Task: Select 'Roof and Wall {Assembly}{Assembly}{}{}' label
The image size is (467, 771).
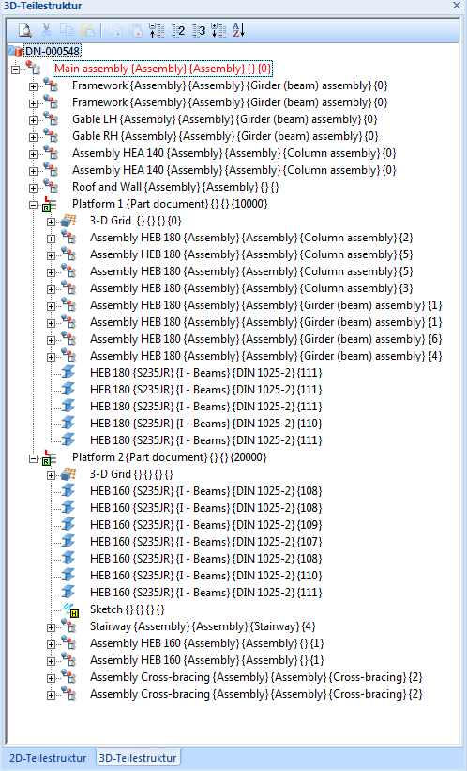Action: (x=175, y=187)
